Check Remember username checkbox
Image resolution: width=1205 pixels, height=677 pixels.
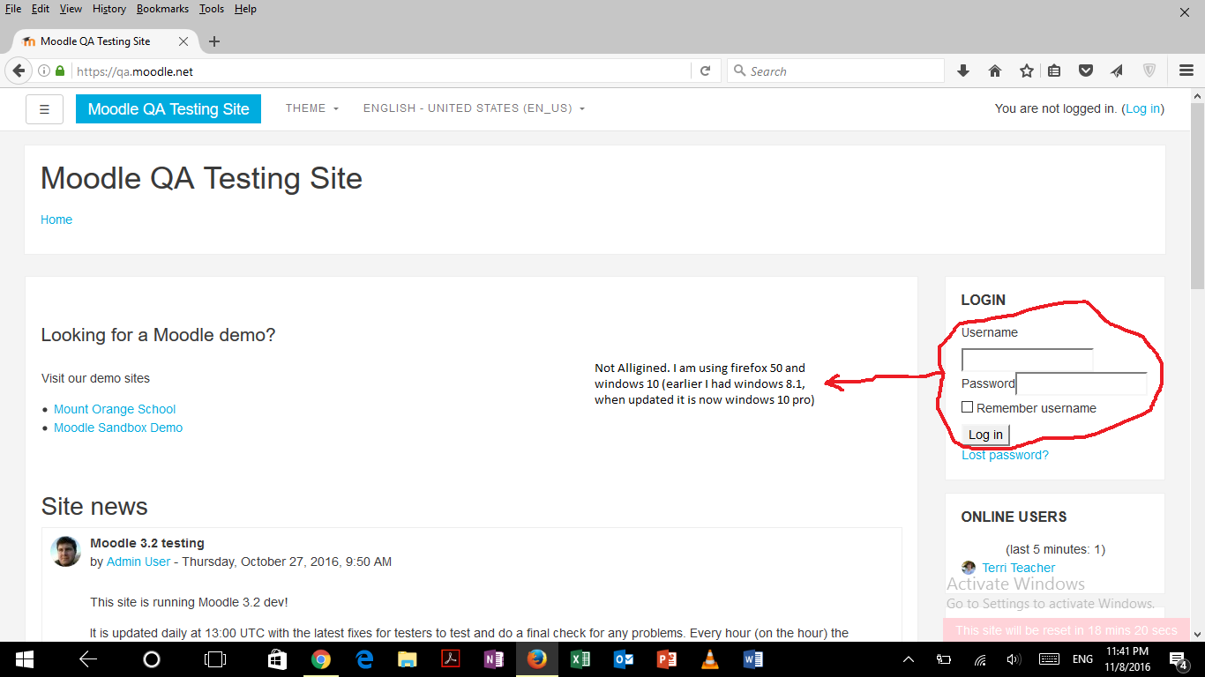[967, 407]
